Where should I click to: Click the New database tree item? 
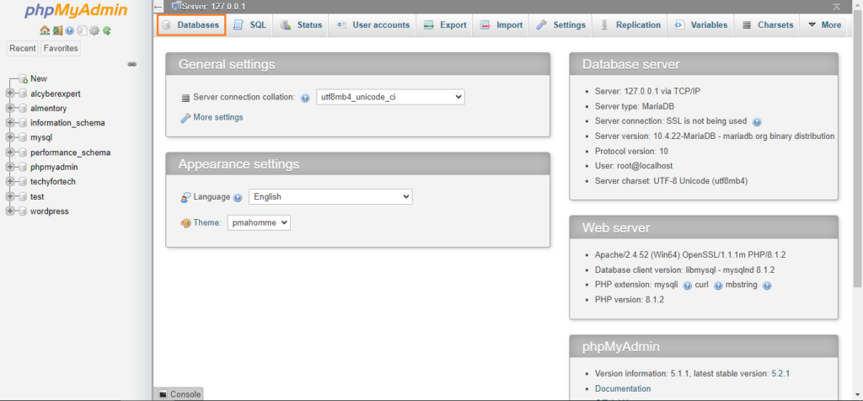coord(39,78)
